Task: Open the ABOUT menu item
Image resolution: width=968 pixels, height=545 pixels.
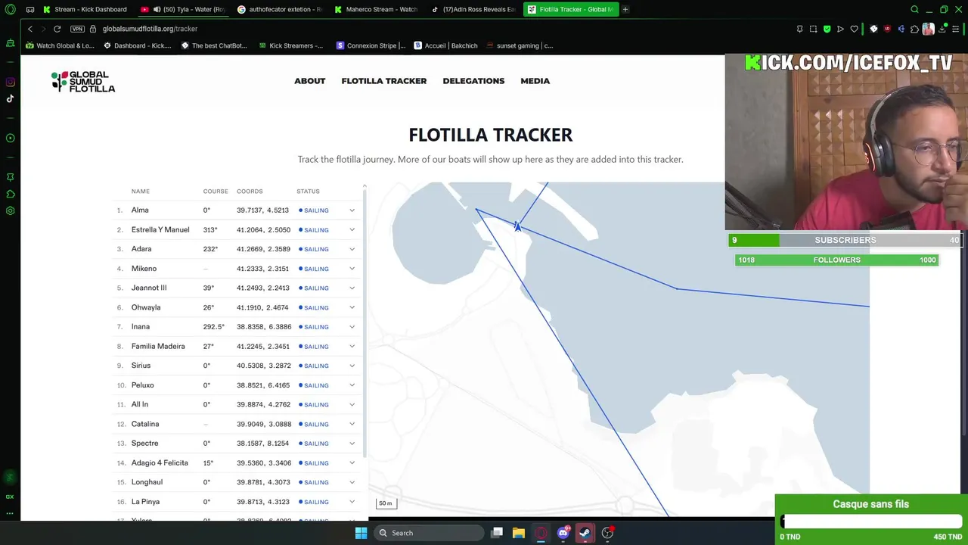Action: pos(309,81)
